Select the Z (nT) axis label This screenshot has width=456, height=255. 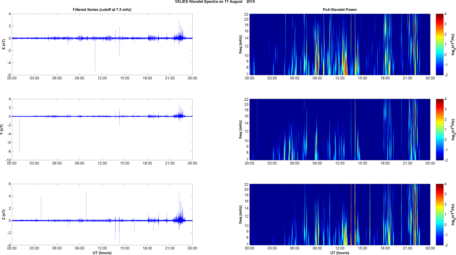click(x=4, y=215)
